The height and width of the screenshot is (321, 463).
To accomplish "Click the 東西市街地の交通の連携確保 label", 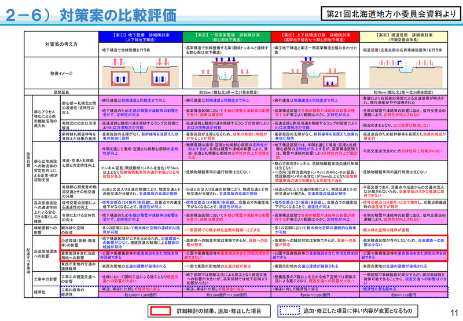I will point(79,266).
